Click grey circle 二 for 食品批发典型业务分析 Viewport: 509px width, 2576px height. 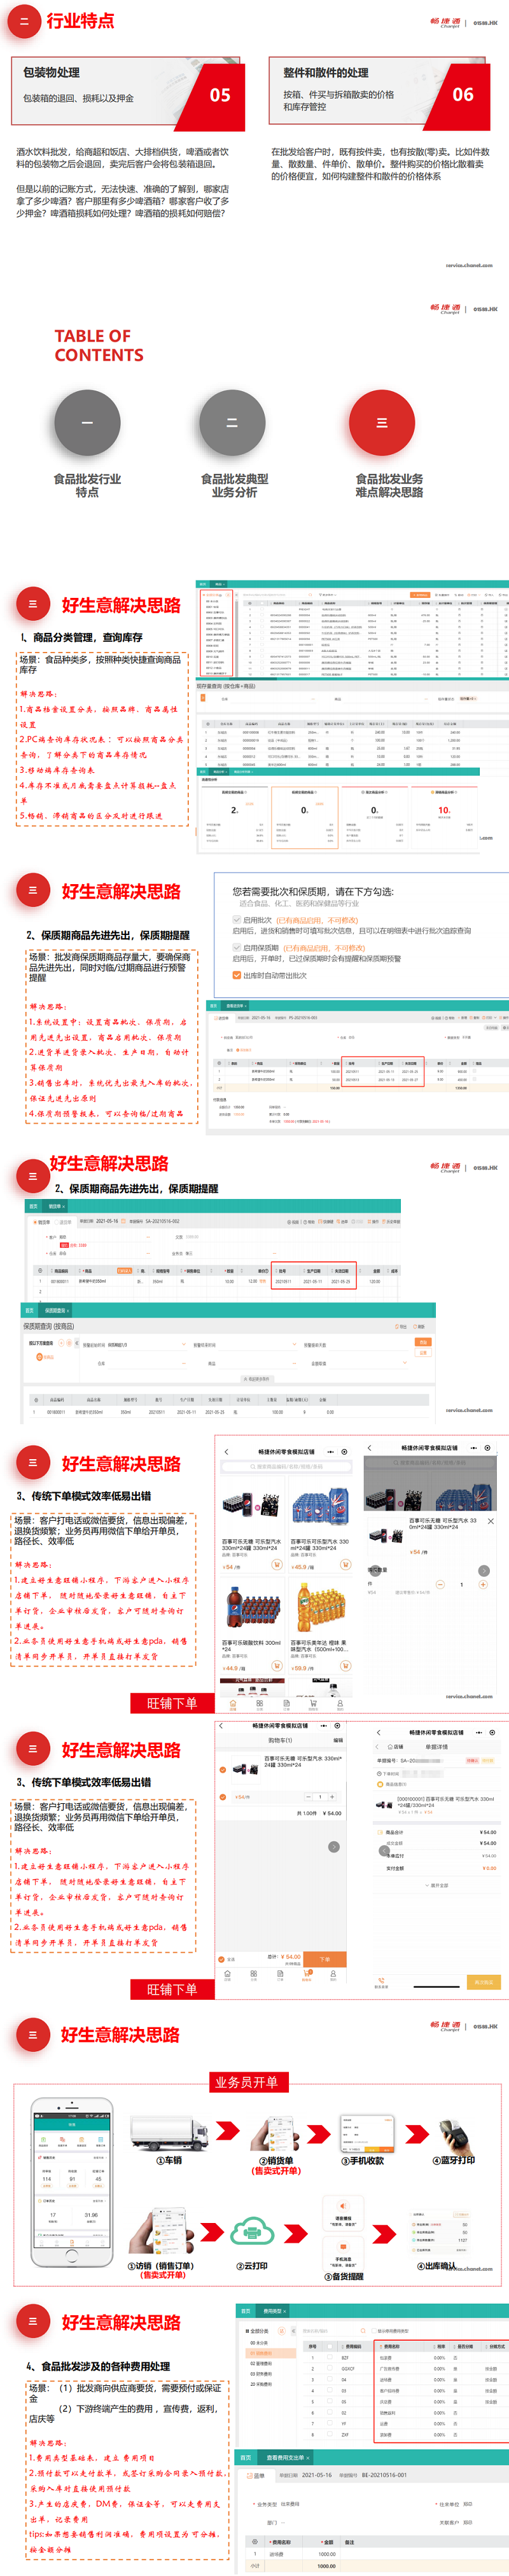coord(232,422)
